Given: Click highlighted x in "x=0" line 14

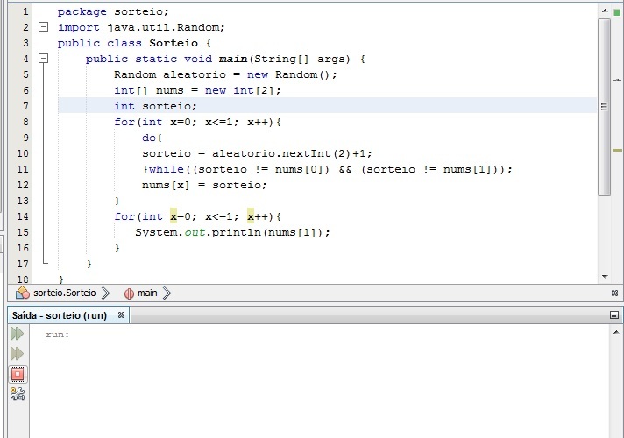Looking at the screenshot, I should tap(174, 216).
